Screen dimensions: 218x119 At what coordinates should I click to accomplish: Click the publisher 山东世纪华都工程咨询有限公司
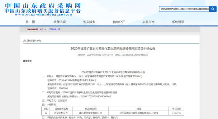(135, 55)
